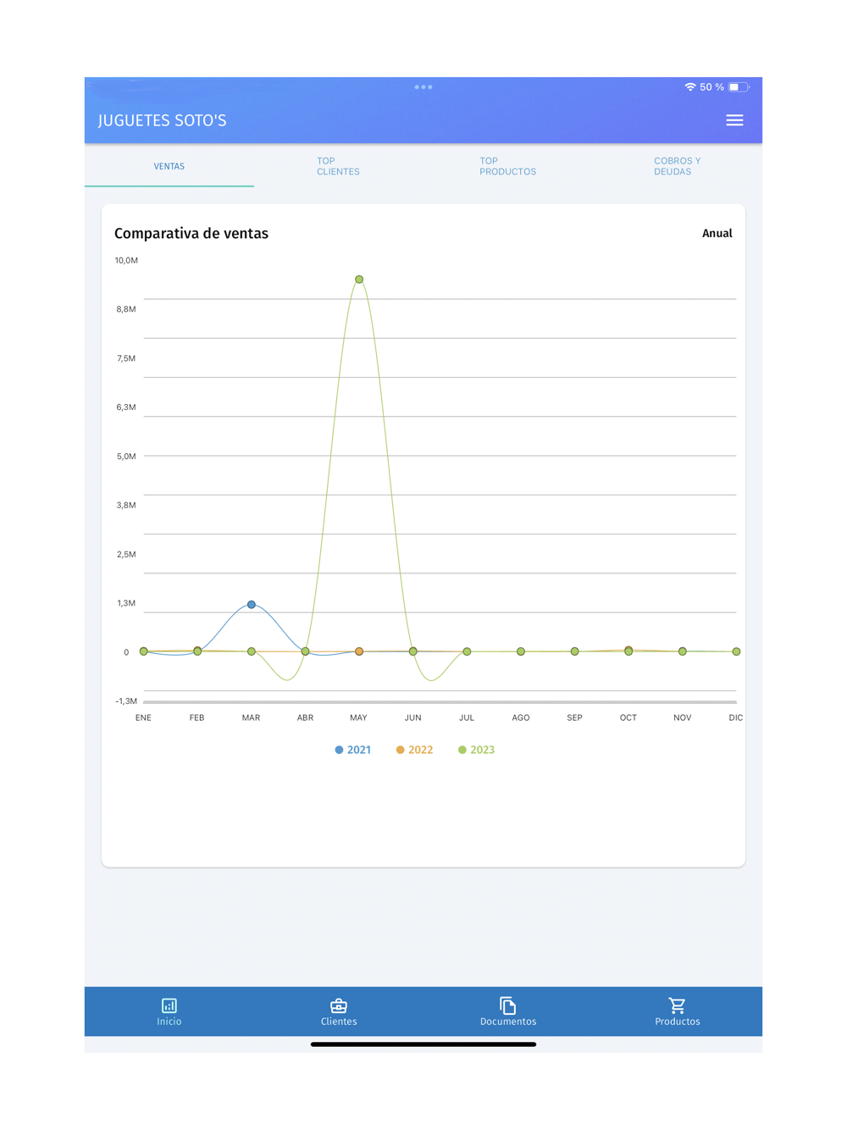This screenshot has height=1130, width=847.
Task: Select the orange May 2022 data point
Action: [359, 651]
